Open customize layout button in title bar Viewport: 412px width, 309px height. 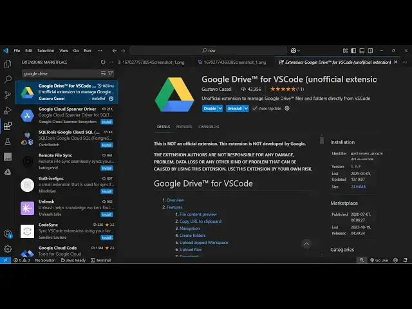click(x=345, y=50)
